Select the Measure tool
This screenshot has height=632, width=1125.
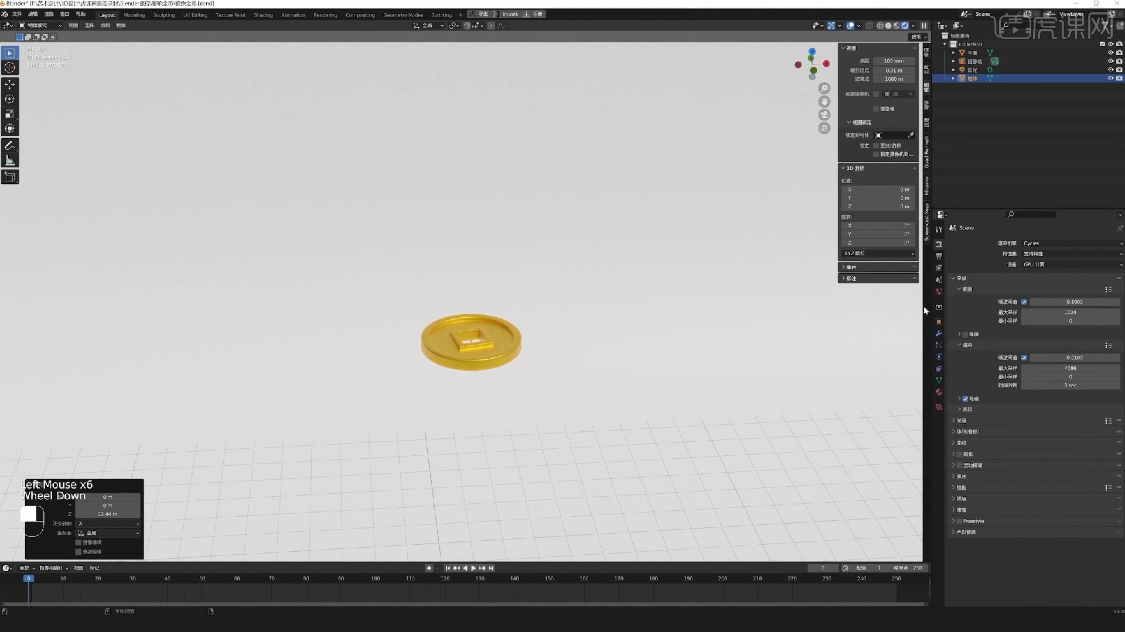(x=10, y=160)
